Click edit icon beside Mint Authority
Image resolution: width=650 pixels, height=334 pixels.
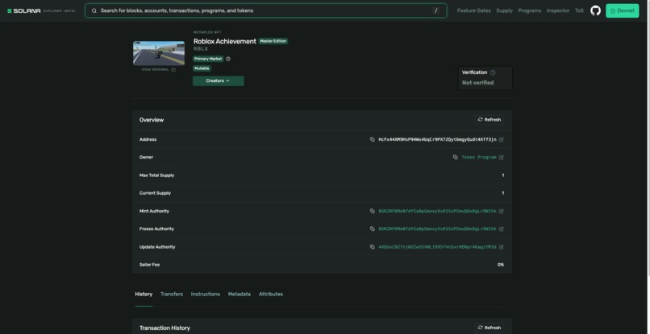click(x=501, y=211)
